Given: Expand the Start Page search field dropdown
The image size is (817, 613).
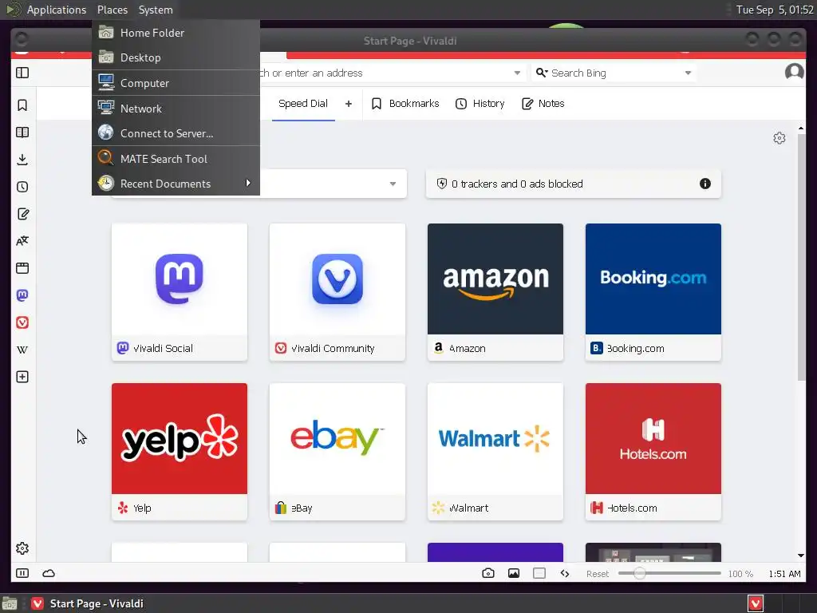Looking at the screenshot, I should tap(393, 184).
